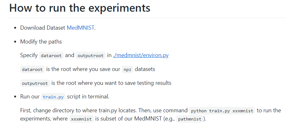
Task: Click the npz inline code snippet
Action: 127,69
